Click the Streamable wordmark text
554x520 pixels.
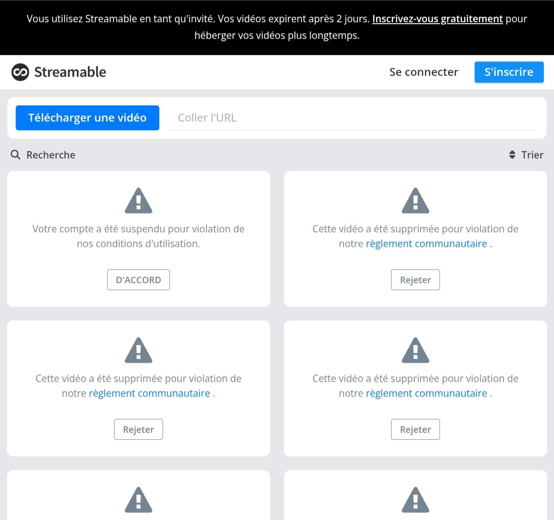coord(70,72)
